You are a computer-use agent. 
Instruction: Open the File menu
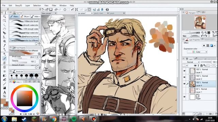pos(4,5)
